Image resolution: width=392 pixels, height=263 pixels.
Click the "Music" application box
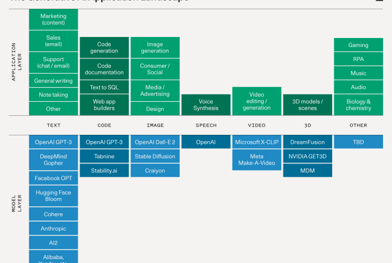pyautogui.click(x=358, y=73)
